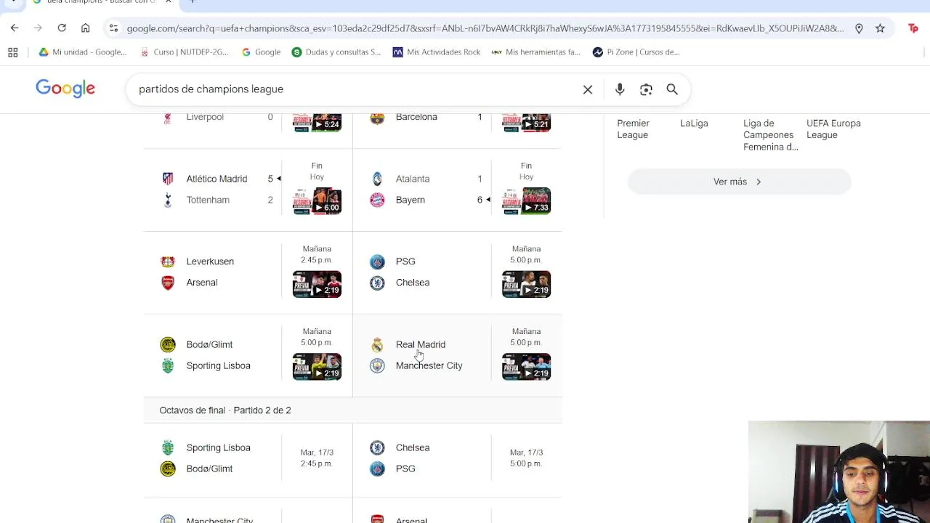Click the Leverkusen crest in the Arsenal fixture
930x523 pixels.
[x=168, y=261]
